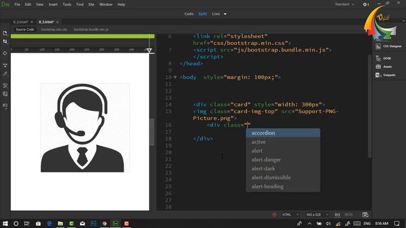406x228 pixels.
Task: Open Microsoft Edge from the taskbar
Action: click(49, 224)
